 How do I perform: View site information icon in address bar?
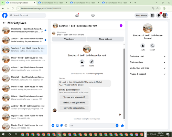(x=18, y=8)
